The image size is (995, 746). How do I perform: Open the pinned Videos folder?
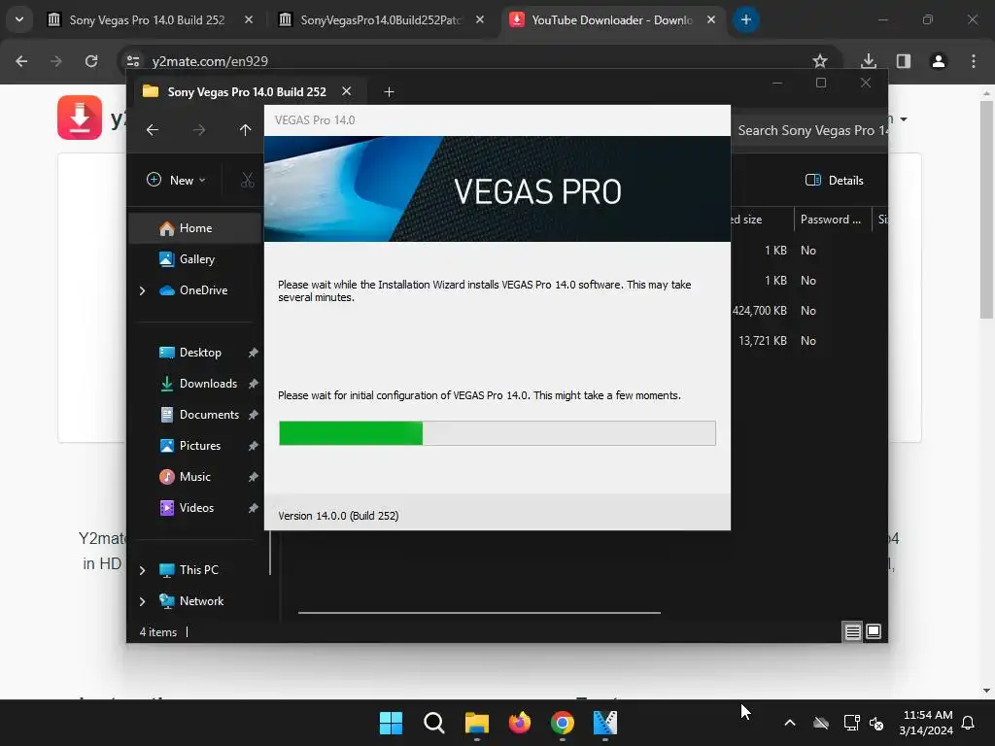click(x=196, y=507)
